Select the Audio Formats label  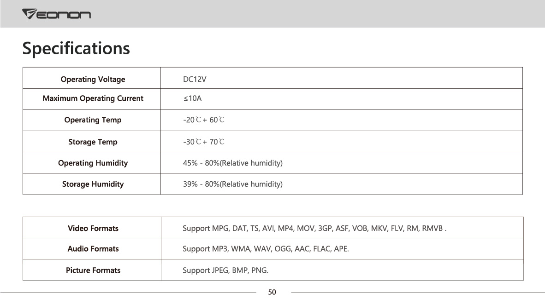pos(93,248)
